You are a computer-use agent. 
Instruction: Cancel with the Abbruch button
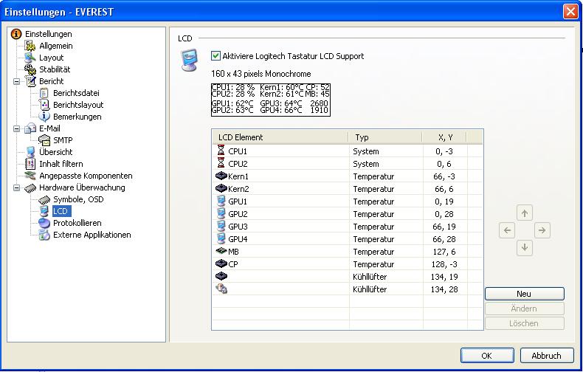pos(547,355)
